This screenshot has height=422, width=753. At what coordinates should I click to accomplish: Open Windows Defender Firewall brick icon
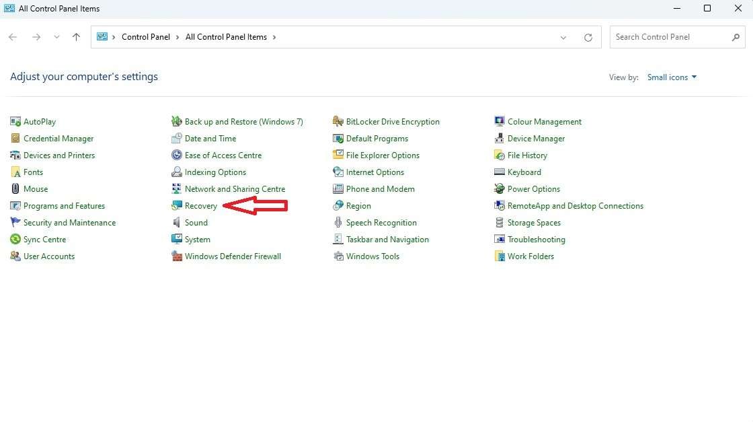click(177, 256)
